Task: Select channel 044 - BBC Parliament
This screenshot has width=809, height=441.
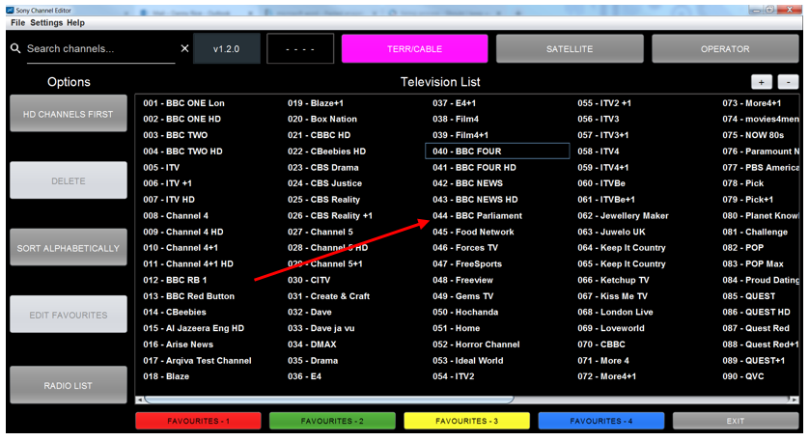Action: (x=477, y=215)
